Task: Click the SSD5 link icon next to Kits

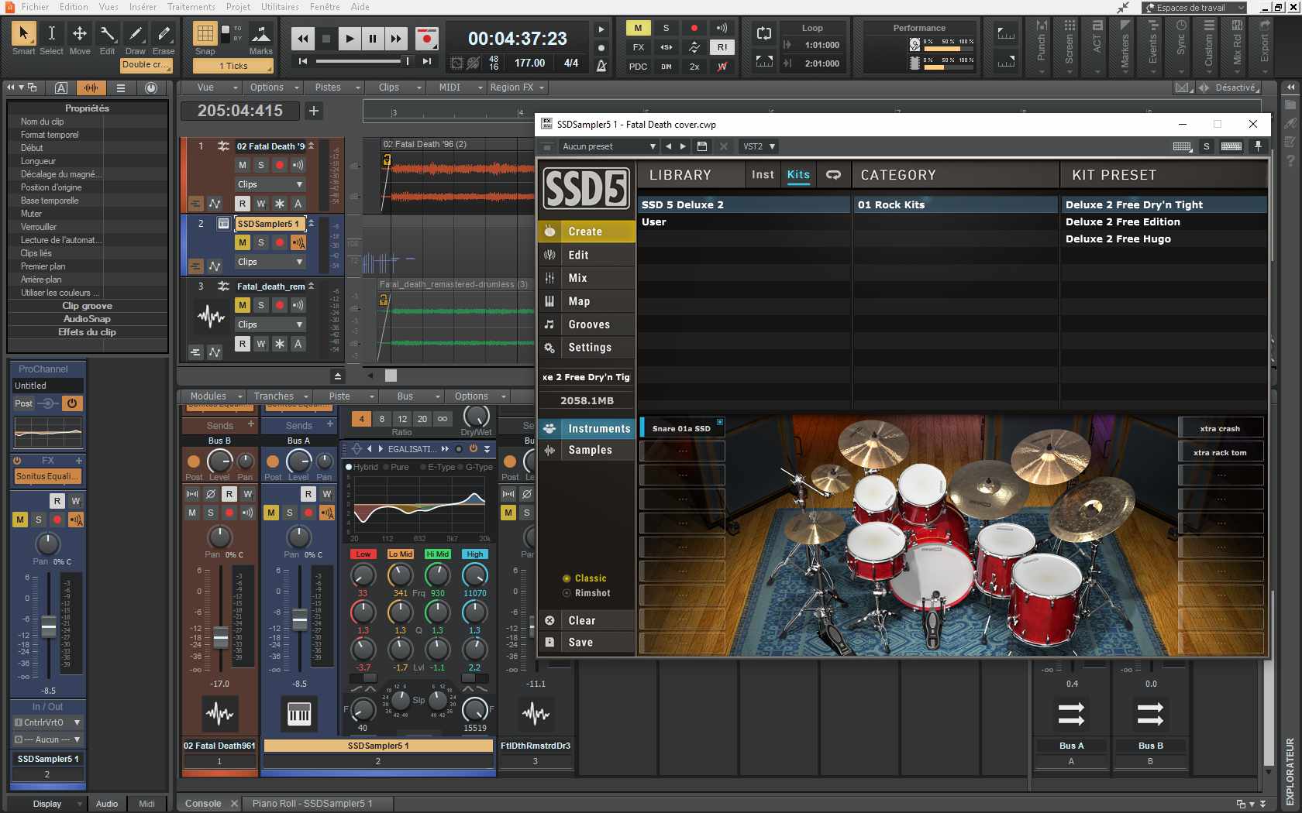Action: pos(833,175)
